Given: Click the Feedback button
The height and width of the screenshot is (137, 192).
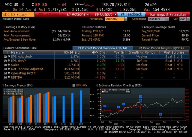Looking at the screenshot, I should (132, 14).
